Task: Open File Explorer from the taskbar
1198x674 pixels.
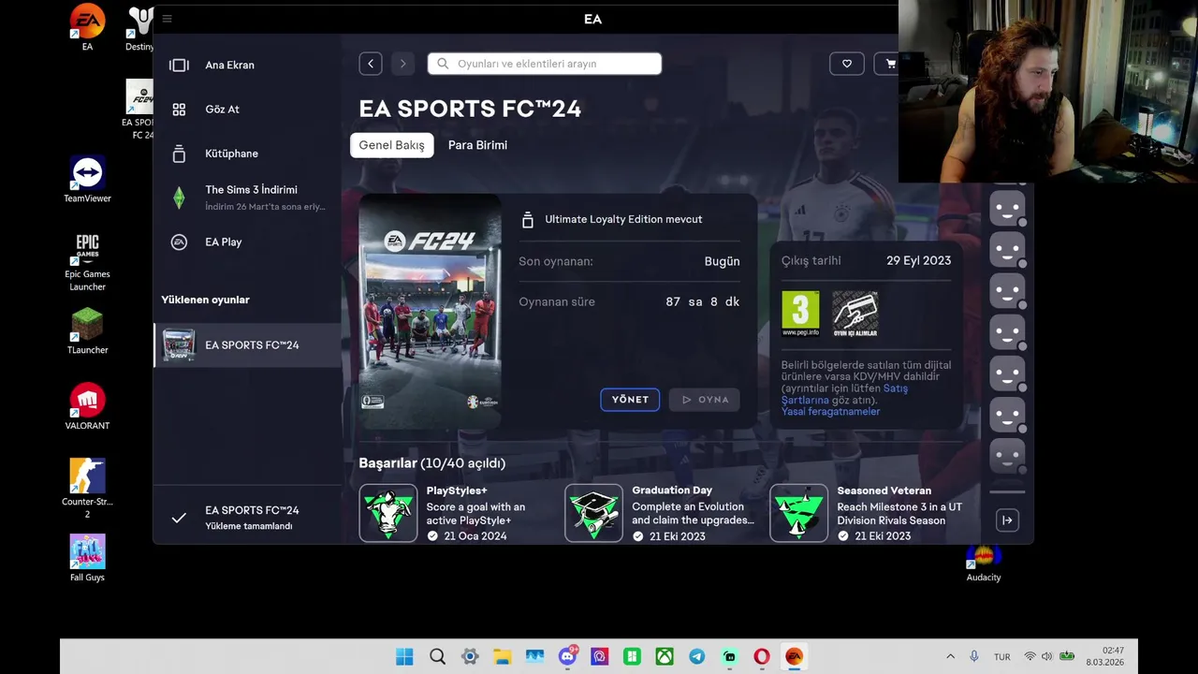Action: [502, 657]
